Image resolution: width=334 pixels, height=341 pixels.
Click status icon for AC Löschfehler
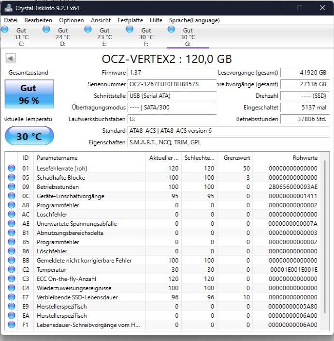(x=12, y=214)
